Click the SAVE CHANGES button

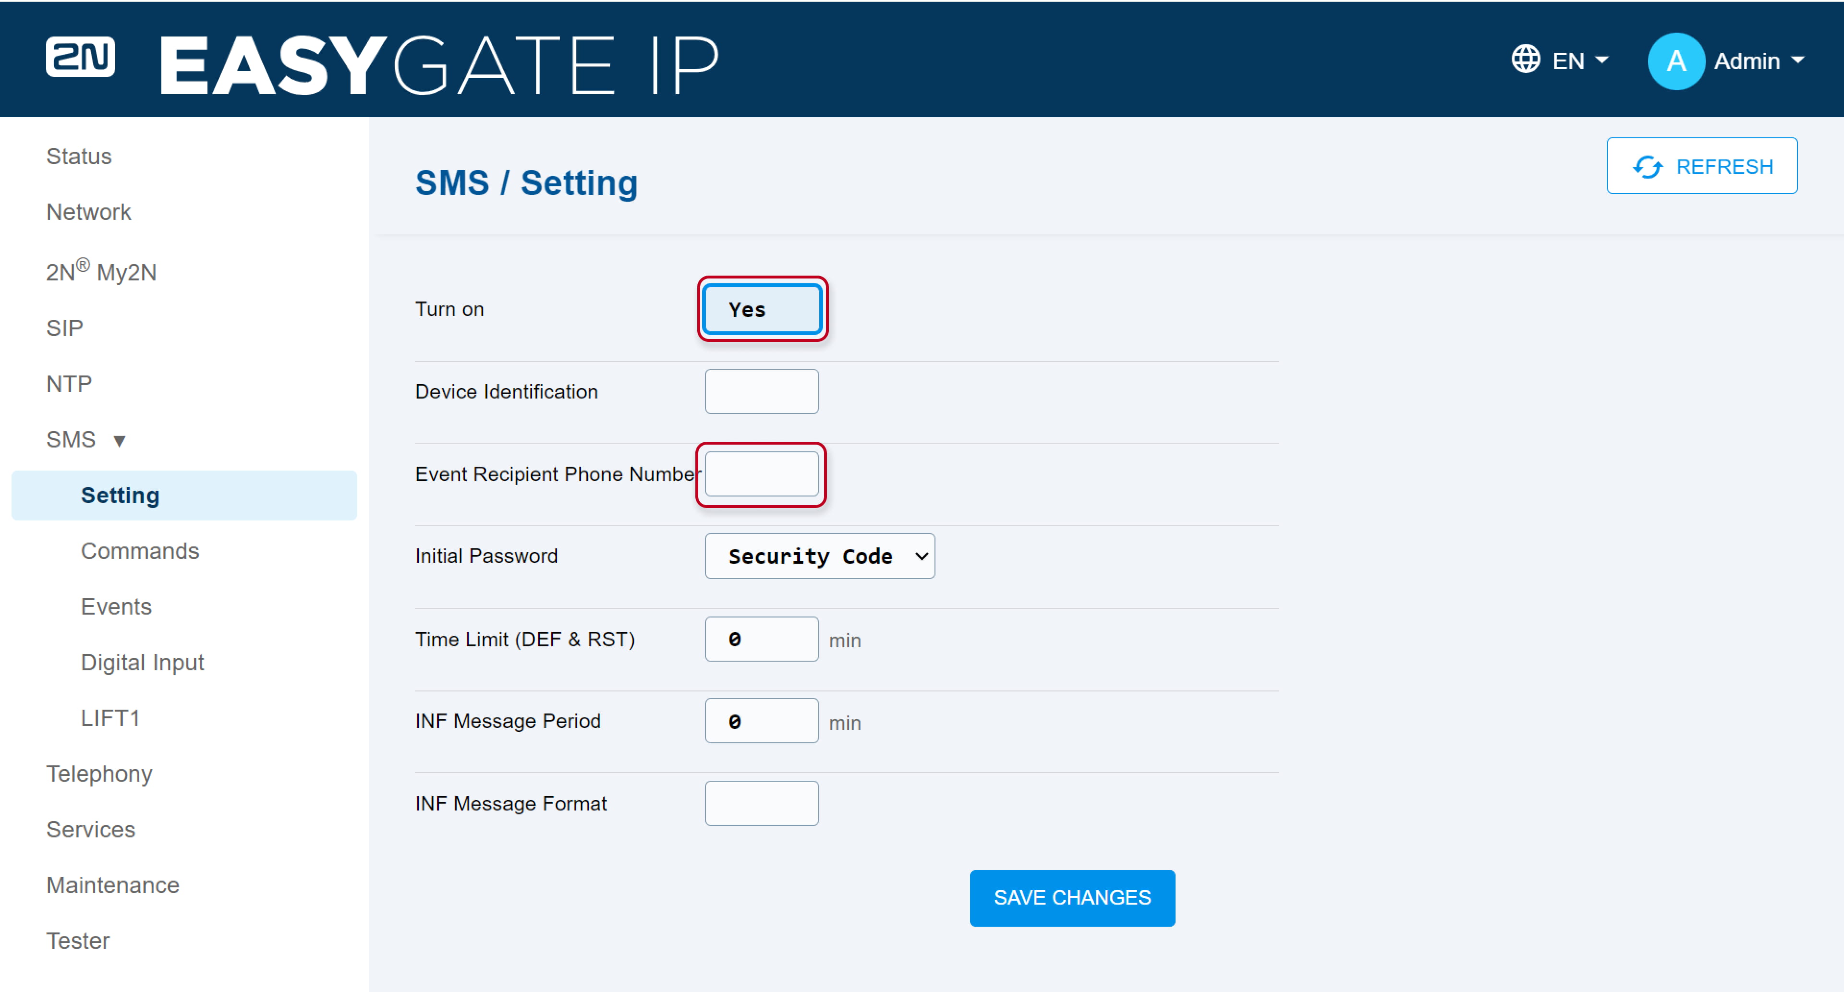pos(1072,897)
